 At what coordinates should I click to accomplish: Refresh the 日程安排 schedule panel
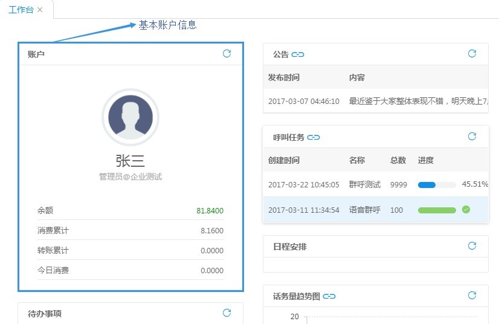472,246
